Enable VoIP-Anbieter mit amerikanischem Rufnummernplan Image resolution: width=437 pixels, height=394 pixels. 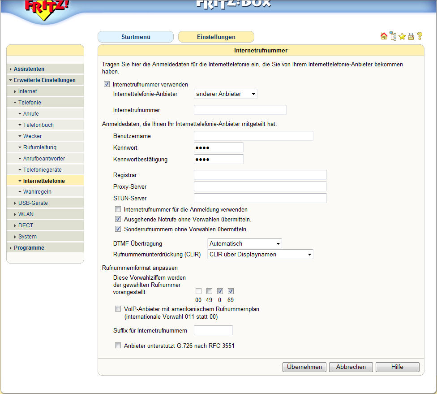tap(118, 309)
